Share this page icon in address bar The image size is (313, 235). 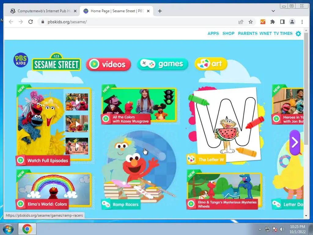pyautogui.click(x=241, y=22)
